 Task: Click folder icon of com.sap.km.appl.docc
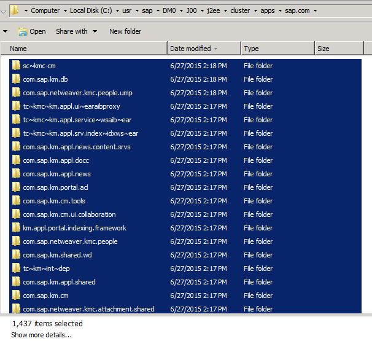16,160
